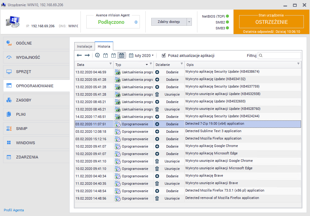Click the OSTRZEŻENIE device status button
The width and height of the screenshot is (310, 216).
tap(271, 22)
